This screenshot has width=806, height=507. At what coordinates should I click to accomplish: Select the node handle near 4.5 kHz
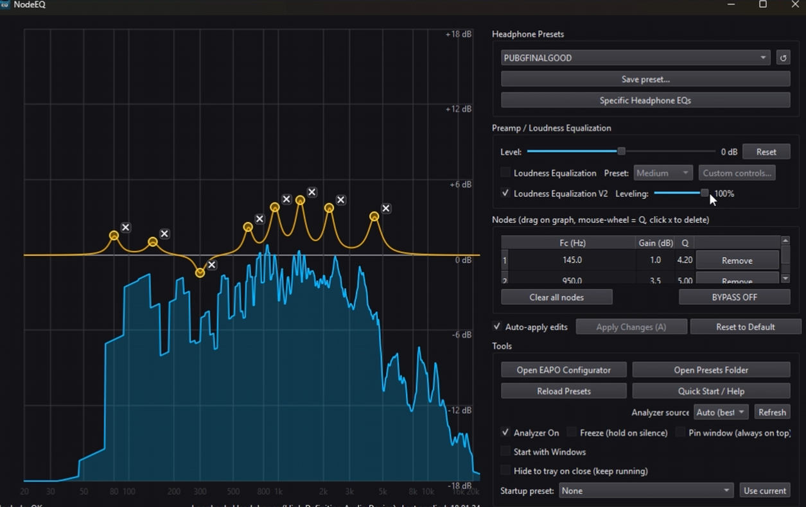pyautogui.click(x=374, y=216)
